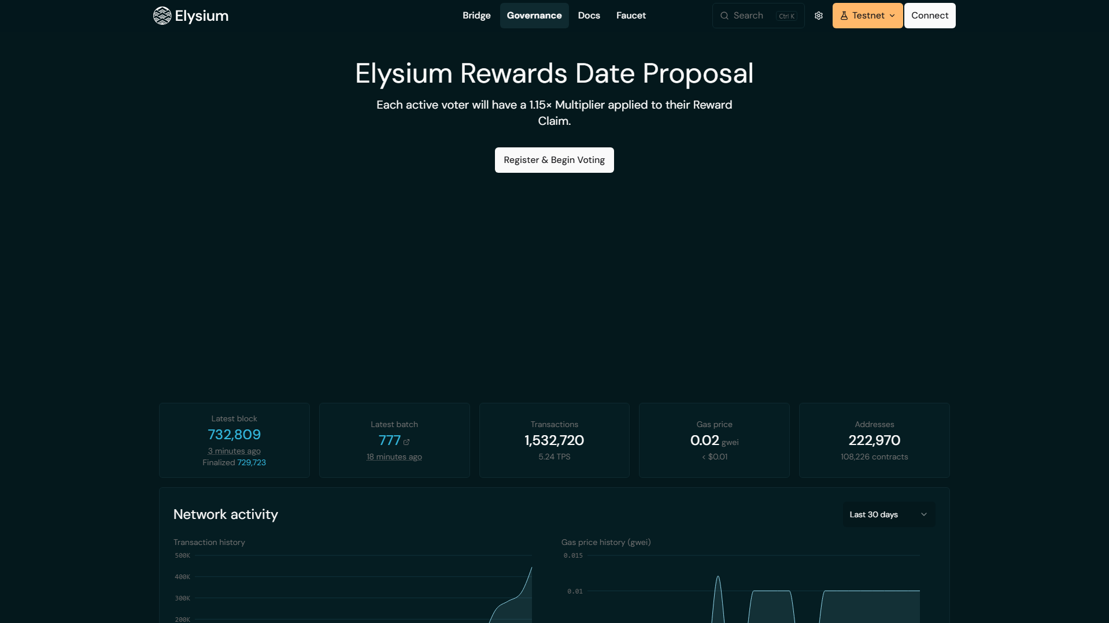Click the Transactions value 1,532,720
Screen dimensions: 1109x623
point(554,440)
